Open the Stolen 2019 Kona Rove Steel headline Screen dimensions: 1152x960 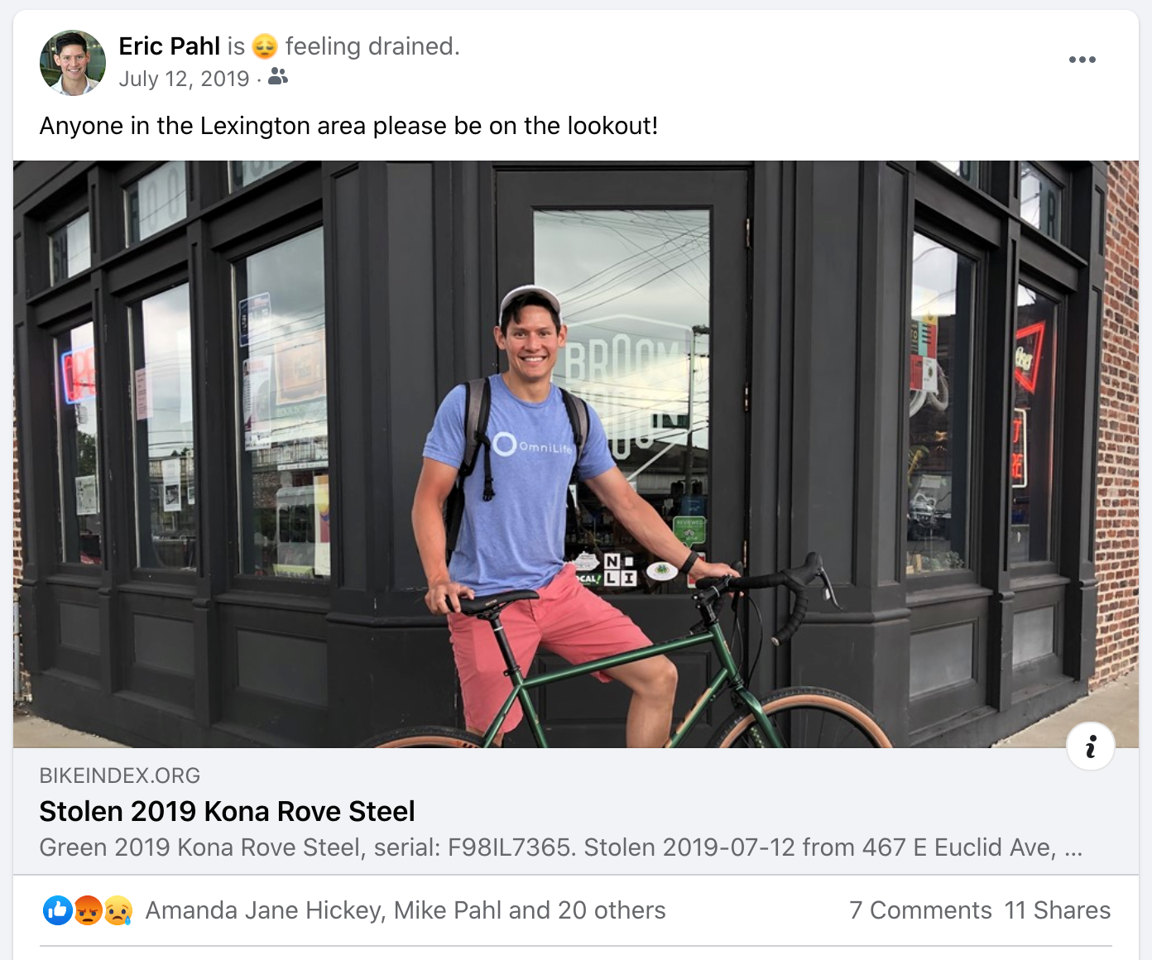[x=227, y=812]
